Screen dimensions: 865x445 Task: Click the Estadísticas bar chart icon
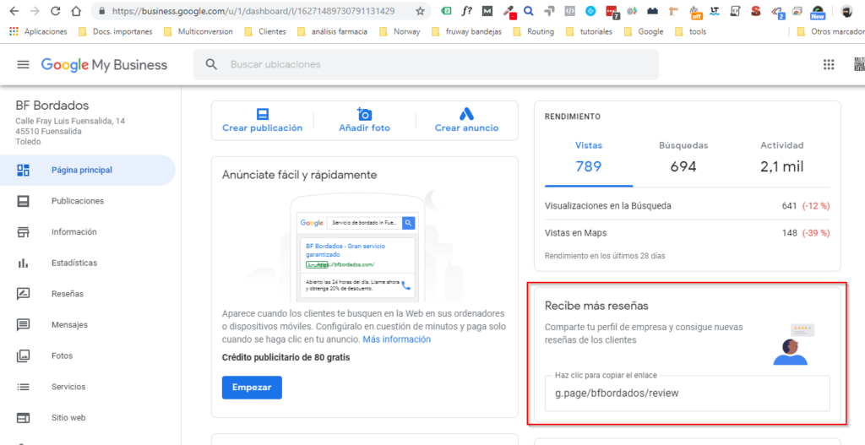(23, 263)
